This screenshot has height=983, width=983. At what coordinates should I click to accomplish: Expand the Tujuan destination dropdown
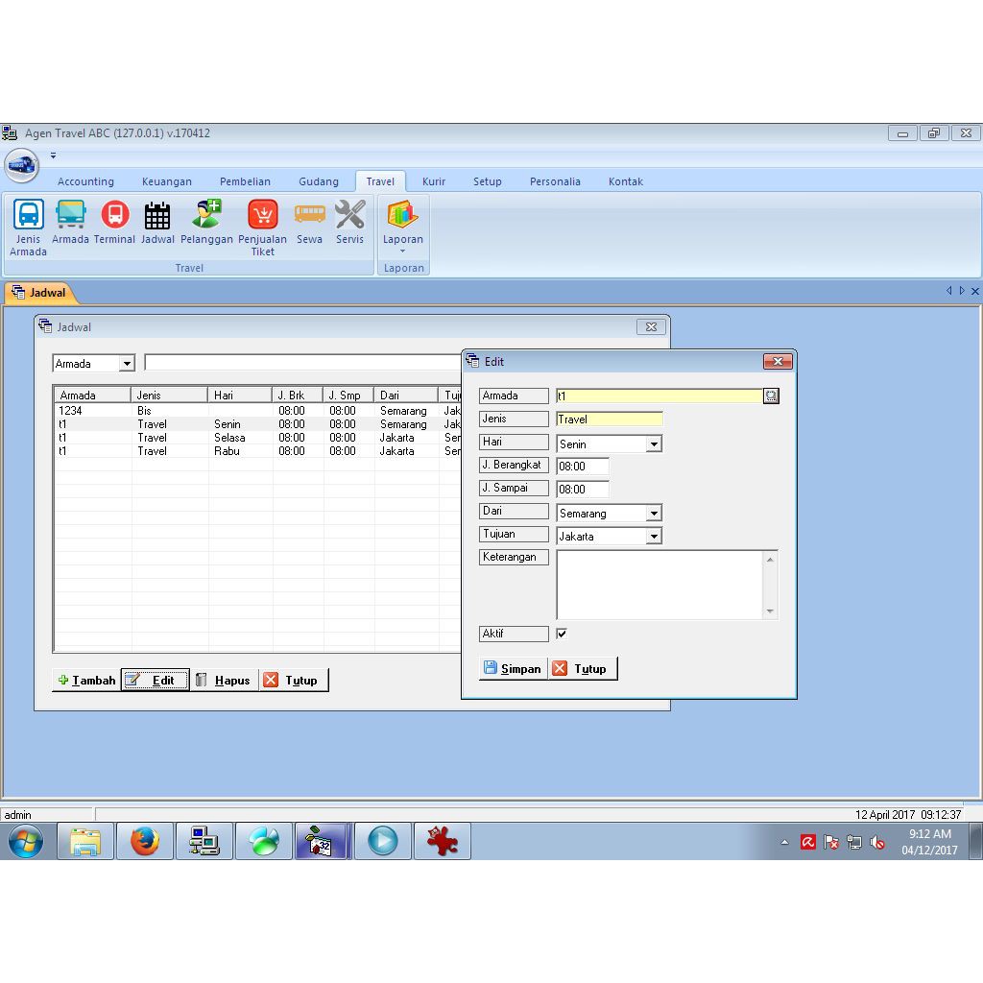coord(654,537)
